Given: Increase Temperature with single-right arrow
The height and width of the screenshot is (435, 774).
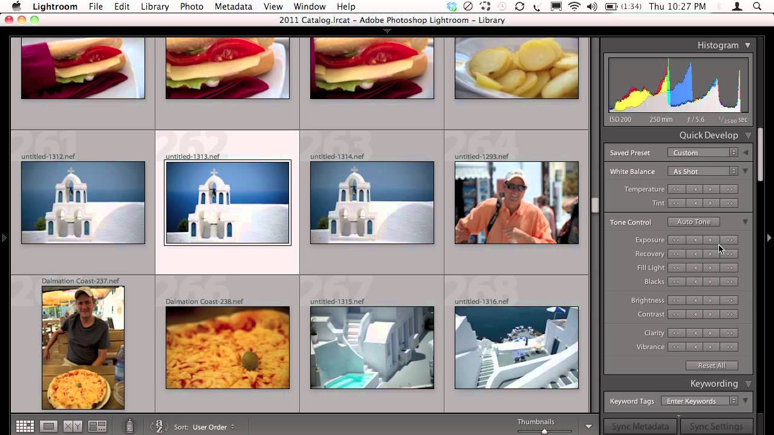Looking at the screenshot, I should point(711,189).
